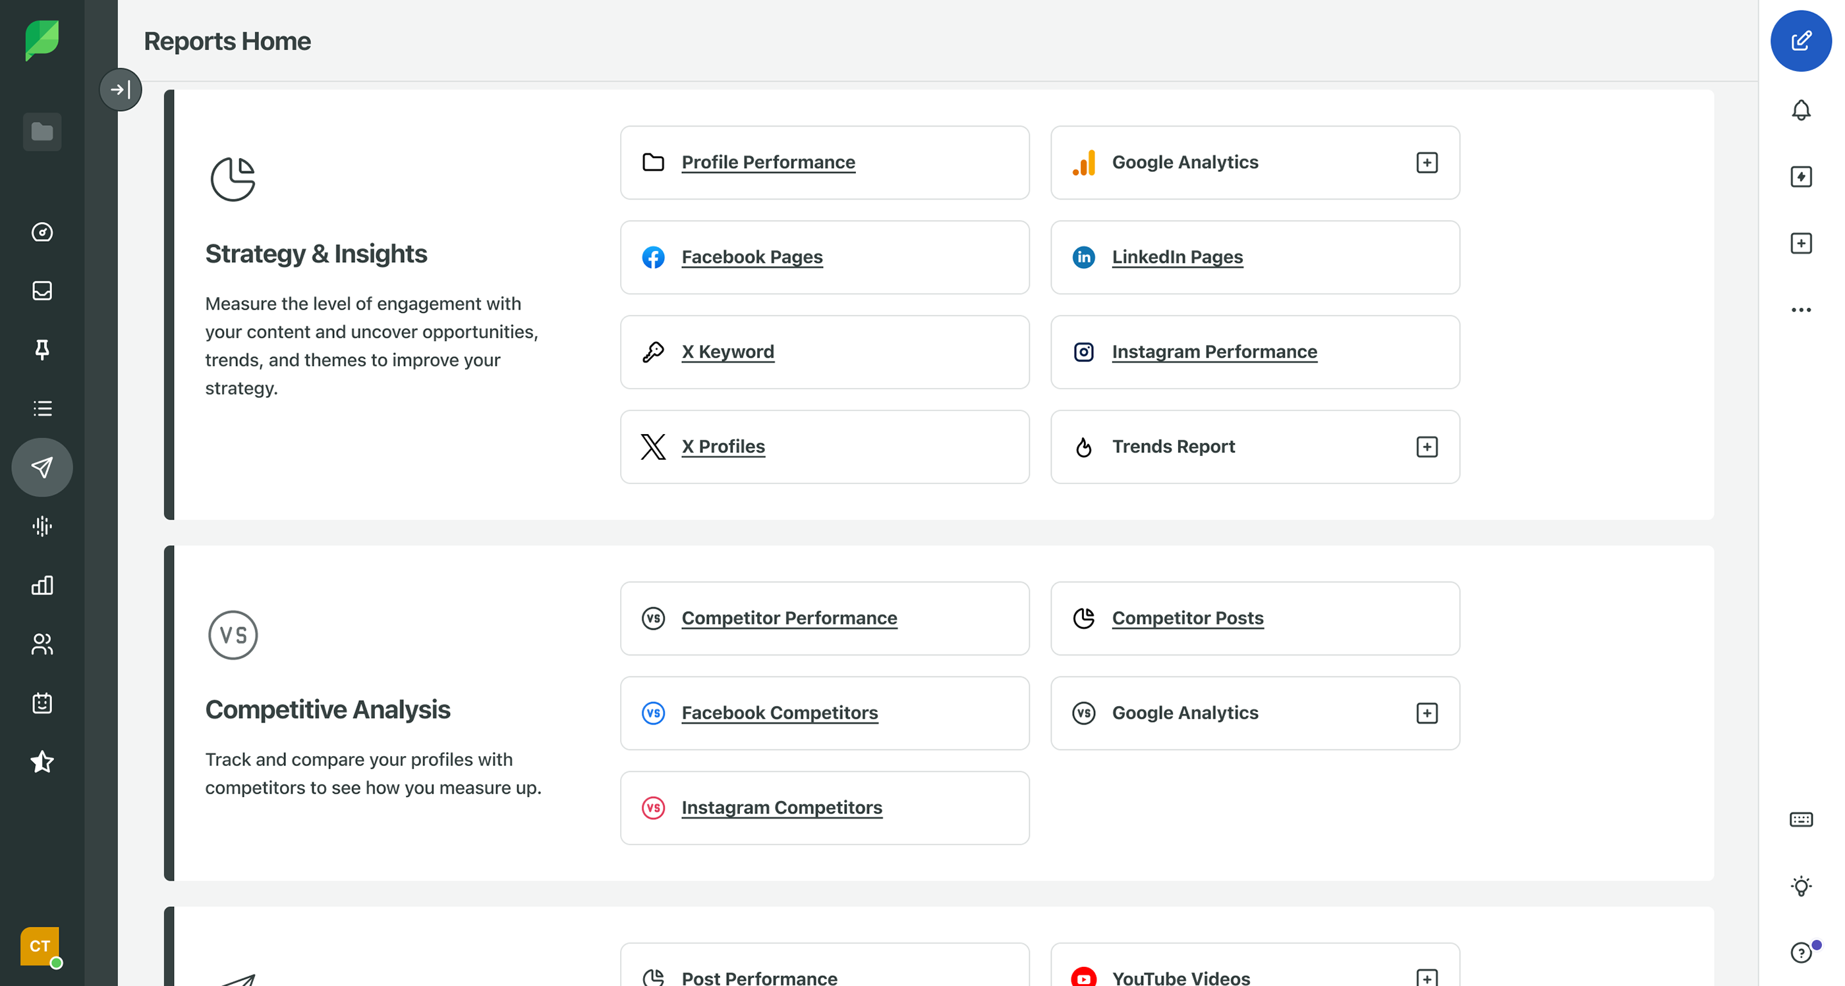Open the folder item in left nav

[42, 132]
